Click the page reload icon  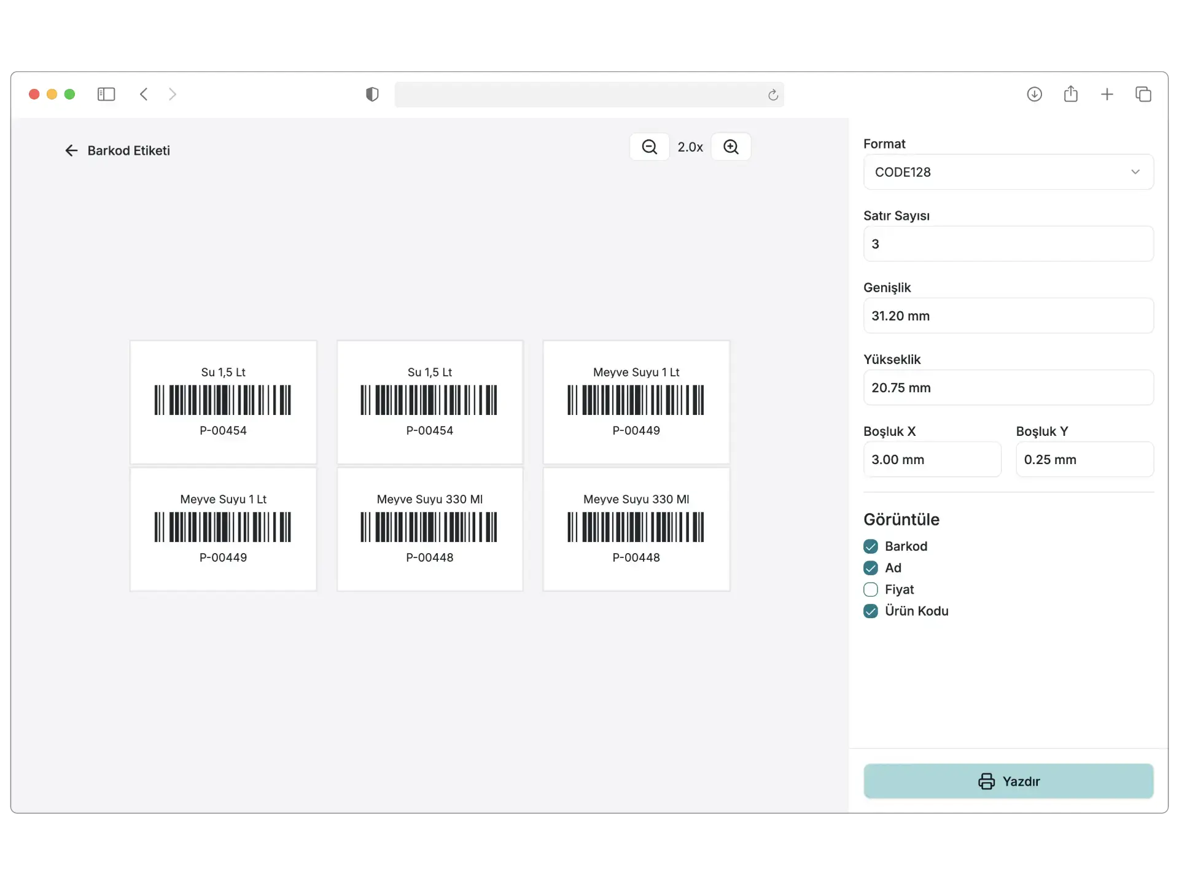pos(772,95)
